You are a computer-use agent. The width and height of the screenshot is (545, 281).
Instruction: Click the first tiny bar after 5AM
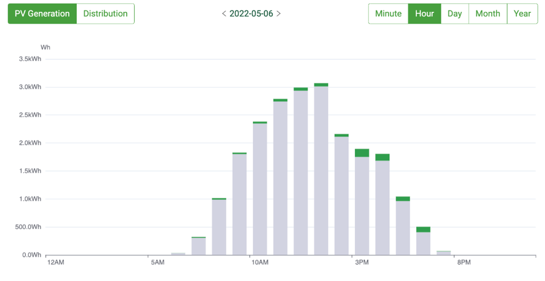click(x=178, y=254)
